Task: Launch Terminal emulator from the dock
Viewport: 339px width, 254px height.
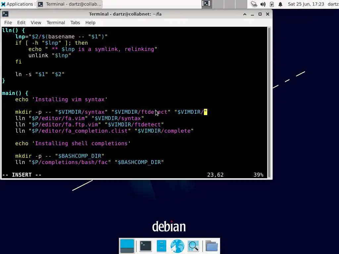Action: coord(146,246)
